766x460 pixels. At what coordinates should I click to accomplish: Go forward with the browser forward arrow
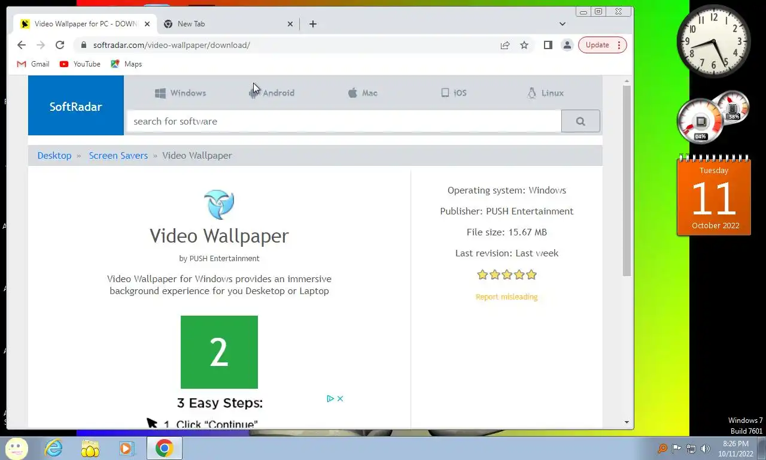tap(41, 45)
